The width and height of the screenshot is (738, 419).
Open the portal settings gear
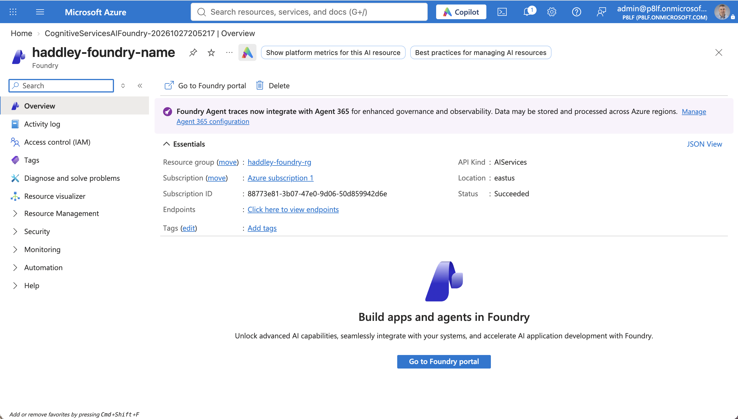coord(552,12)
